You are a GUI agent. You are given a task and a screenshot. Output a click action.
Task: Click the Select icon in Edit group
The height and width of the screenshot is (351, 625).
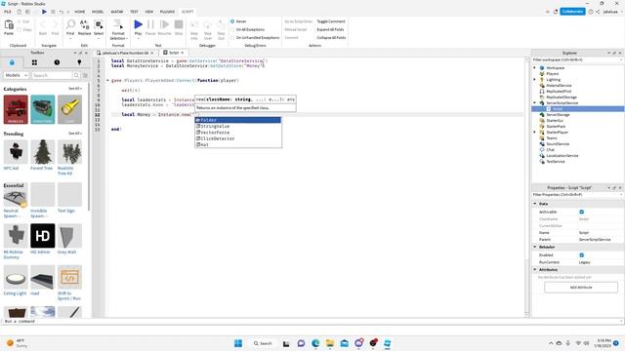pyautogui.click(x=99, y=25)
